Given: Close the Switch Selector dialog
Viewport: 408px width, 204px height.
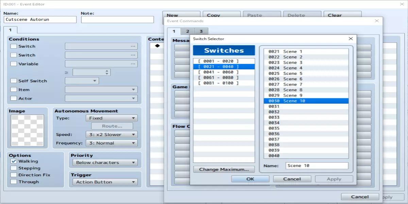Looking at the screenshot, I should (x=351, y=39).
